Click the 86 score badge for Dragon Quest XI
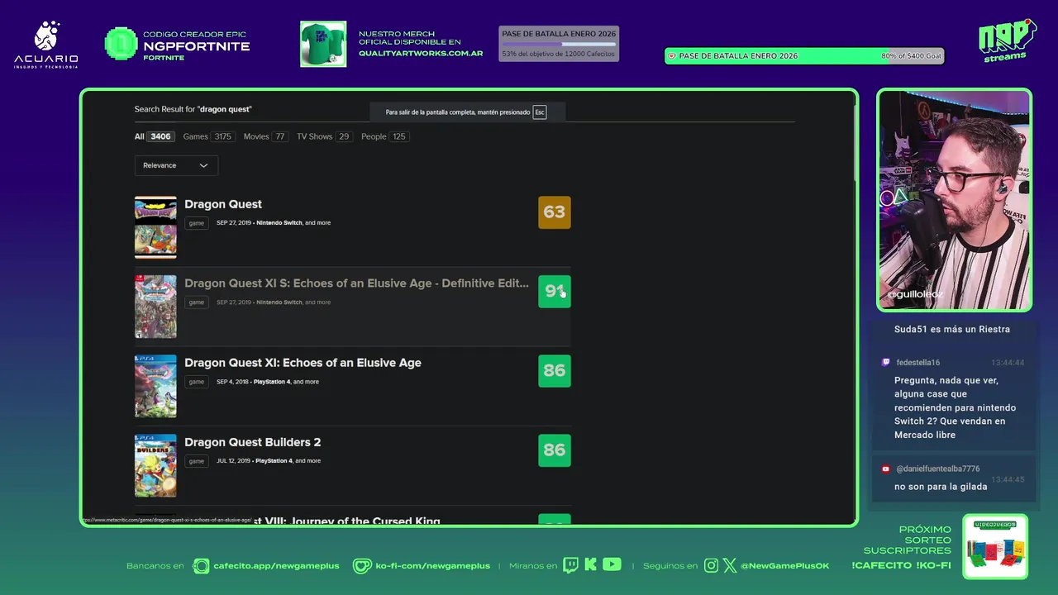The height and width of the screenshot is (595, 1058). [x=555, y=371]
